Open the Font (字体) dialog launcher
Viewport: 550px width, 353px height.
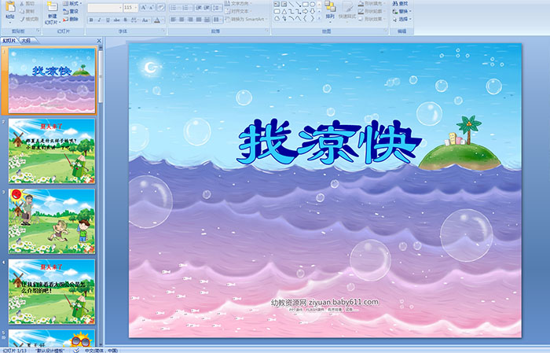(163, 31)
